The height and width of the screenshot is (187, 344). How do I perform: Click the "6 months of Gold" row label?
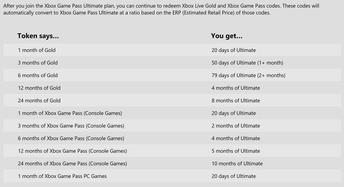(x=38, y=75)
